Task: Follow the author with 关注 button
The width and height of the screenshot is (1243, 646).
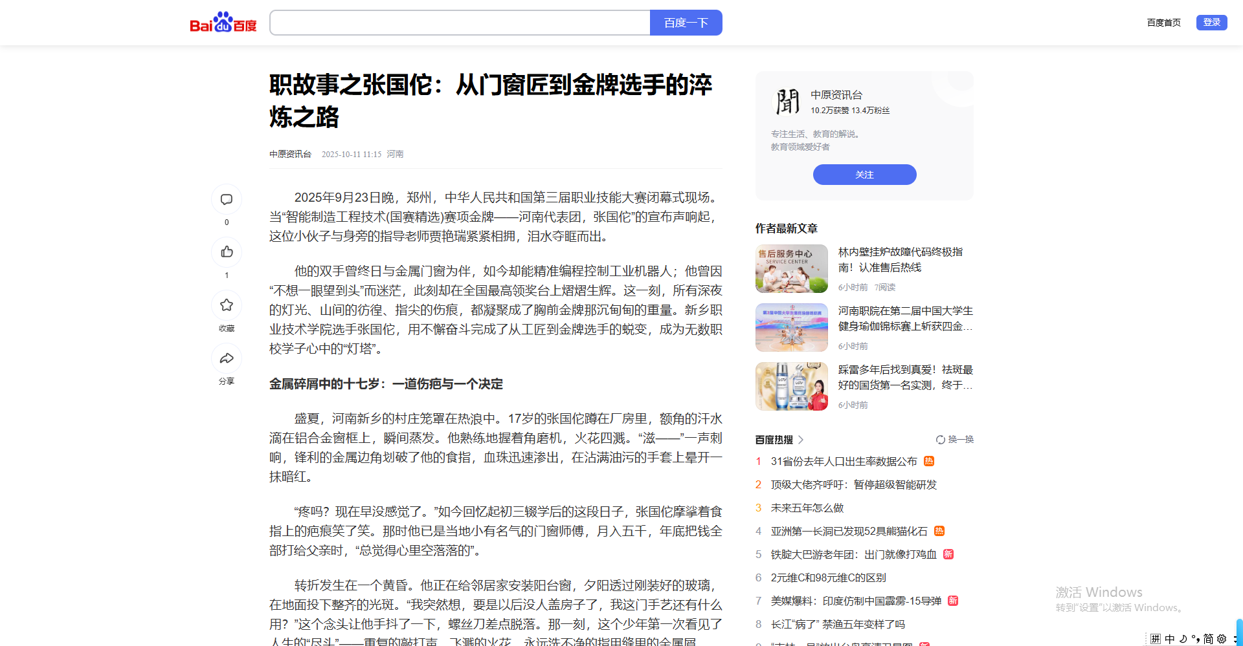Action: click(864, 175)
